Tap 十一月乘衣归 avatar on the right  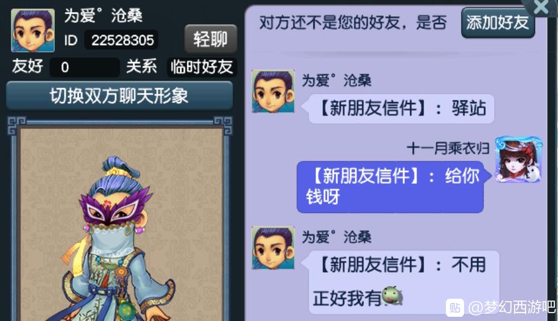519,160
